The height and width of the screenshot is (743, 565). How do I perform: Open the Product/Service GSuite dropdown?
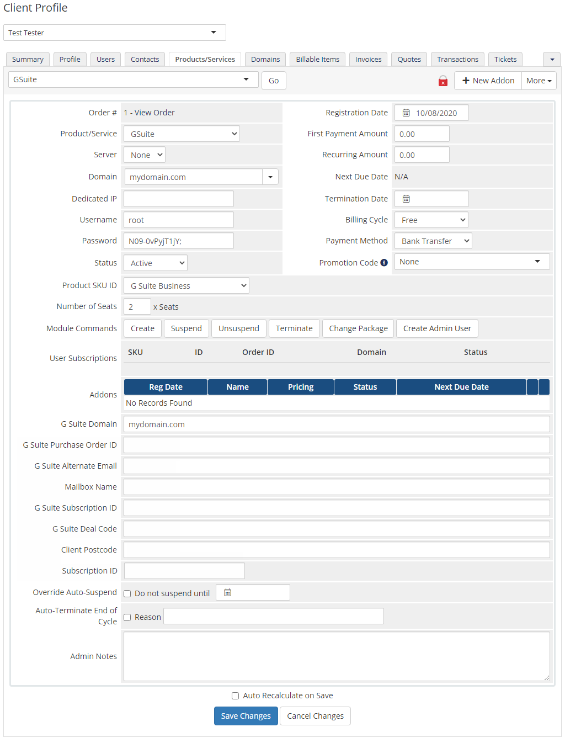(x=182, y=134)
